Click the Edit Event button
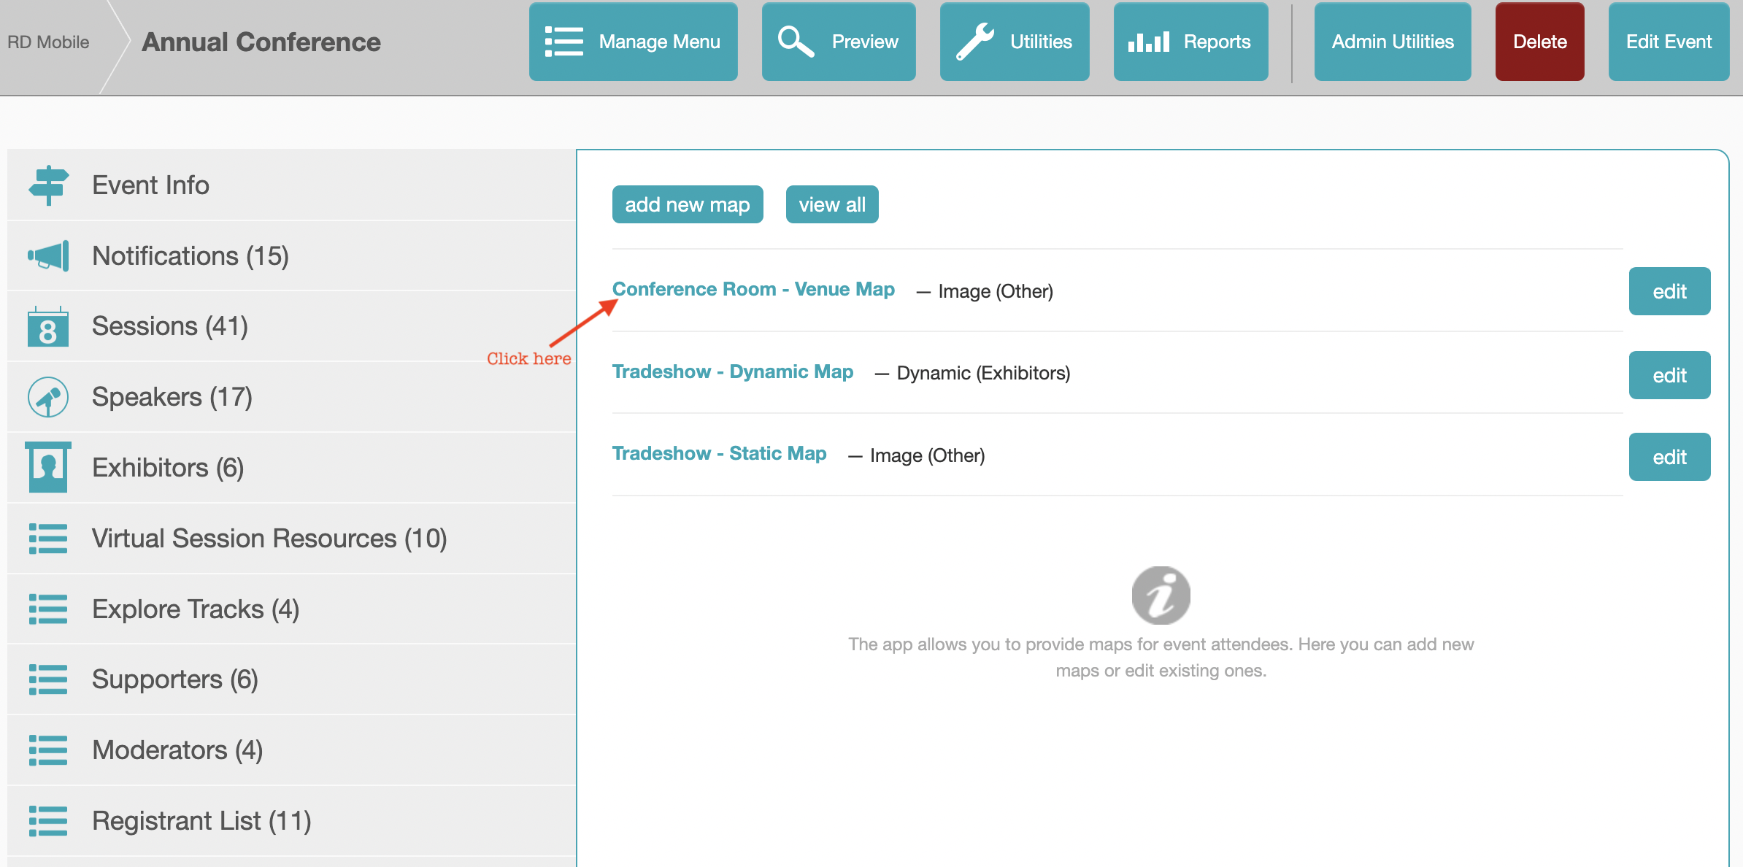The height and width of the screenshot is (867, 1743). click(x=1668, y=42)
